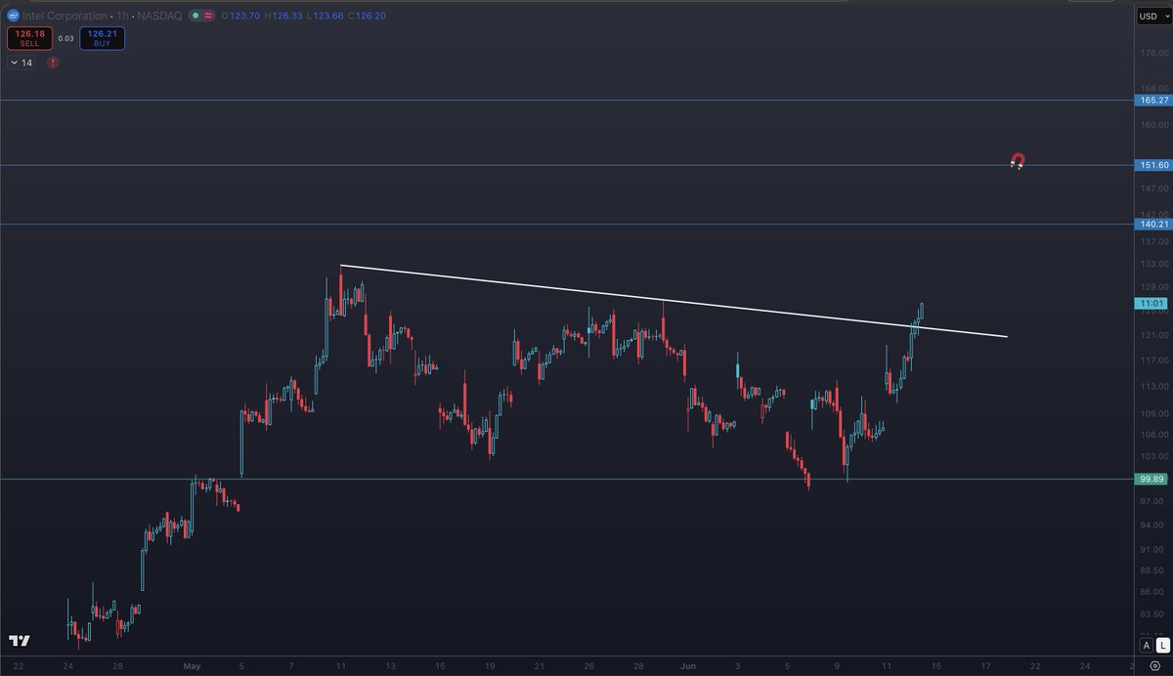Click the 113.00 price scale value
Image resolution: width=1173 pixels, height=676 pixels.
[x=1155, y=385]
